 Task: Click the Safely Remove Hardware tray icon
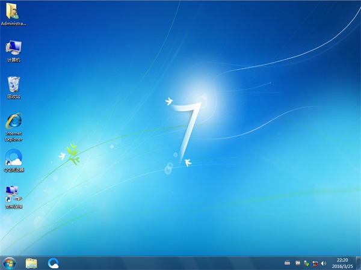pyautogui.click(x=306, y=263)
